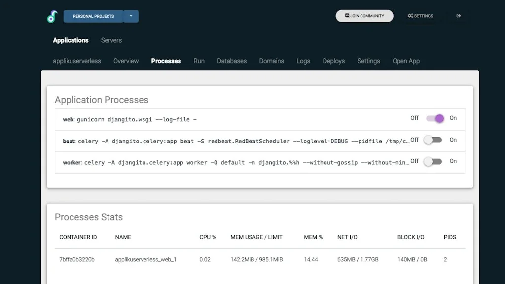Open the Personal Projects dropdown arrow
This screenshot has height=284, width=505.
tap(131, 16)
